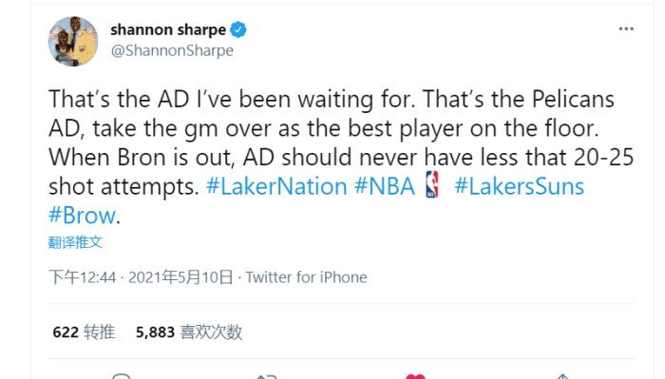Click the blue verified badge icon
The height and width of the screenshot is (379, 665).
[238, 29]
